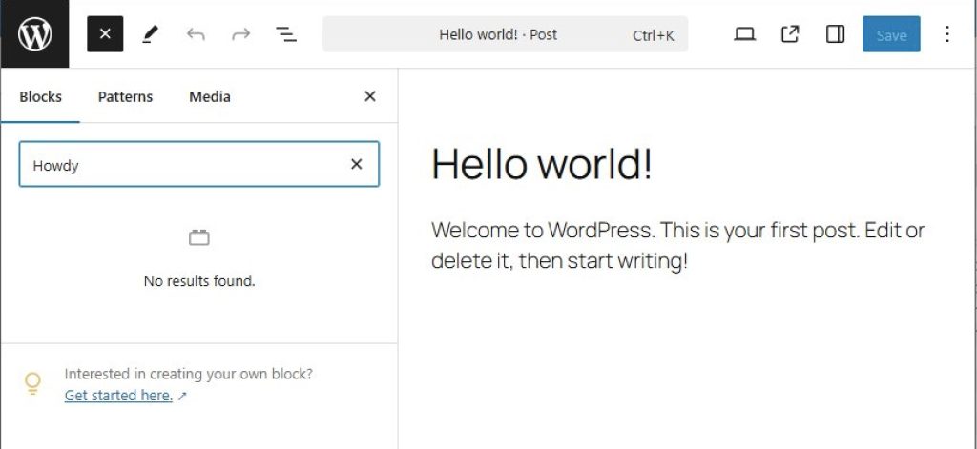Click the Welcome to WordPress paragraph
The height and width of the screenshot is (449, 977).
tap(678, 245)
